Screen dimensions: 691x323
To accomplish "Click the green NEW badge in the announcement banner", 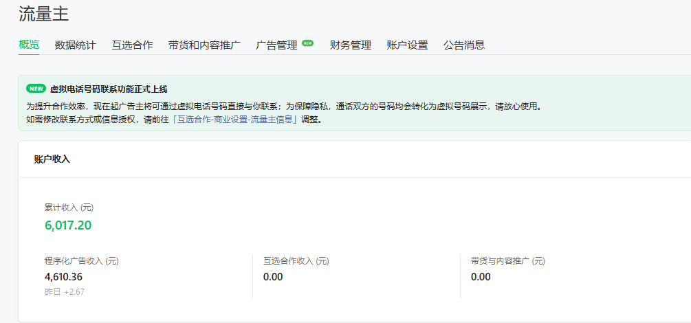I will click(36, 89).
